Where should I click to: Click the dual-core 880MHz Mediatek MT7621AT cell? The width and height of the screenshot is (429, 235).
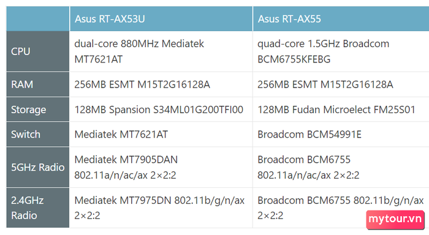pos(161,51)
